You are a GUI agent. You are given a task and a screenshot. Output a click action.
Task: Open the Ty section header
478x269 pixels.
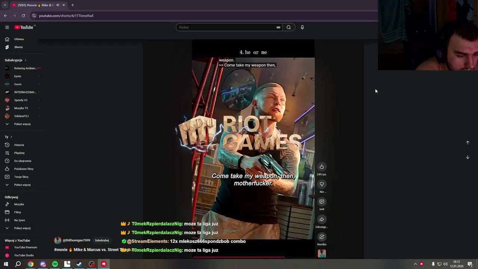(9, 137)
